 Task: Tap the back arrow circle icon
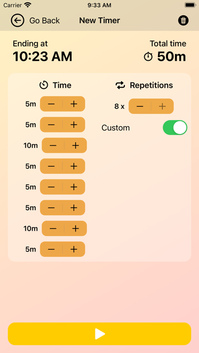pyautogui.click(x=17, y=20)
